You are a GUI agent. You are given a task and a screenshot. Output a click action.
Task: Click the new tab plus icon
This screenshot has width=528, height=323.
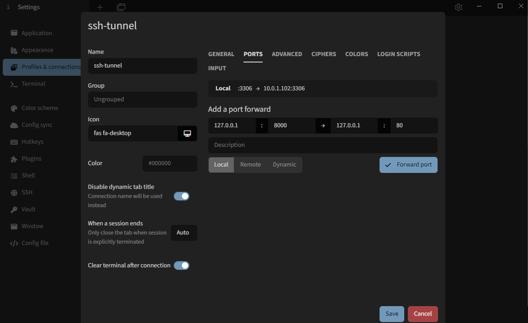(100, 7)
